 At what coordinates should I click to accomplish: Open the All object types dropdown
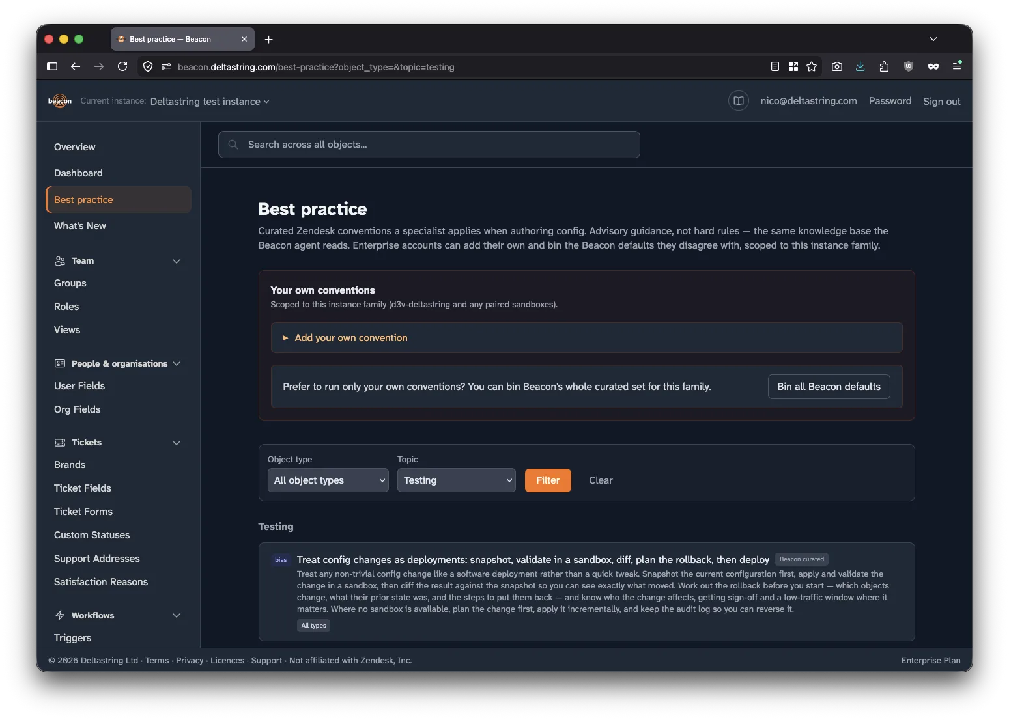click(328, 480)
